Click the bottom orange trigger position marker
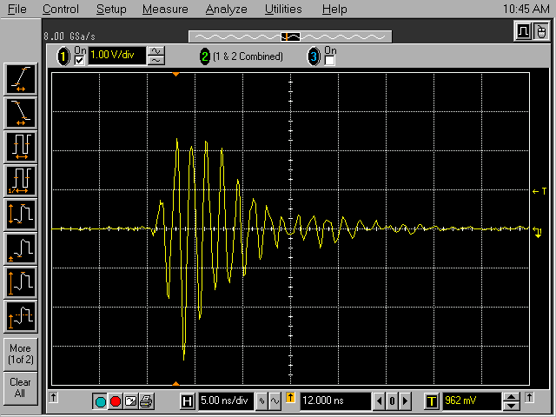556x417 pixels. (x=175, y=383)
